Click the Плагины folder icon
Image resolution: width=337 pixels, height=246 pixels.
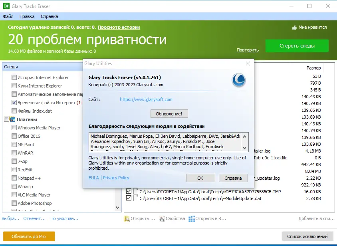pyautogui.click(x=12, y=119)
